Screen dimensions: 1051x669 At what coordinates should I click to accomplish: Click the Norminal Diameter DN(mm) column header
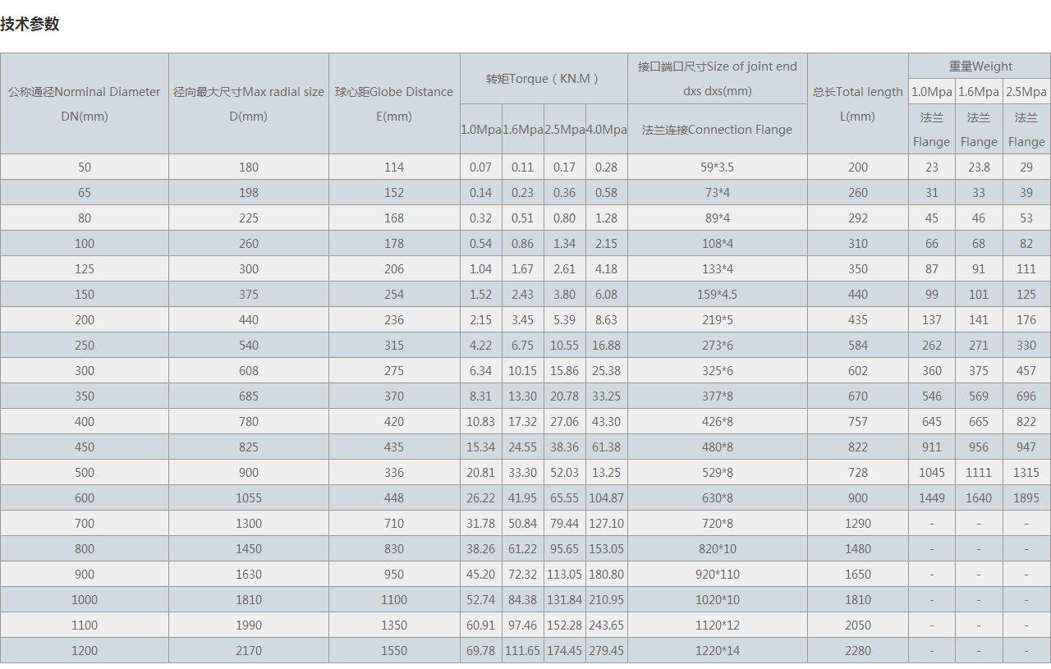click(85, 103)
